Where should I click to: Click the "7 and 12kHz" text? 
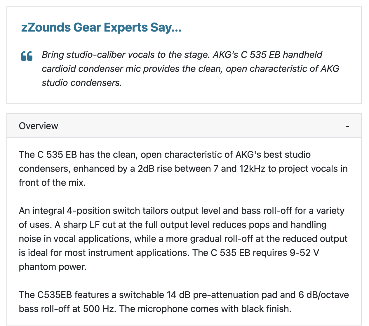coord(239,169)
